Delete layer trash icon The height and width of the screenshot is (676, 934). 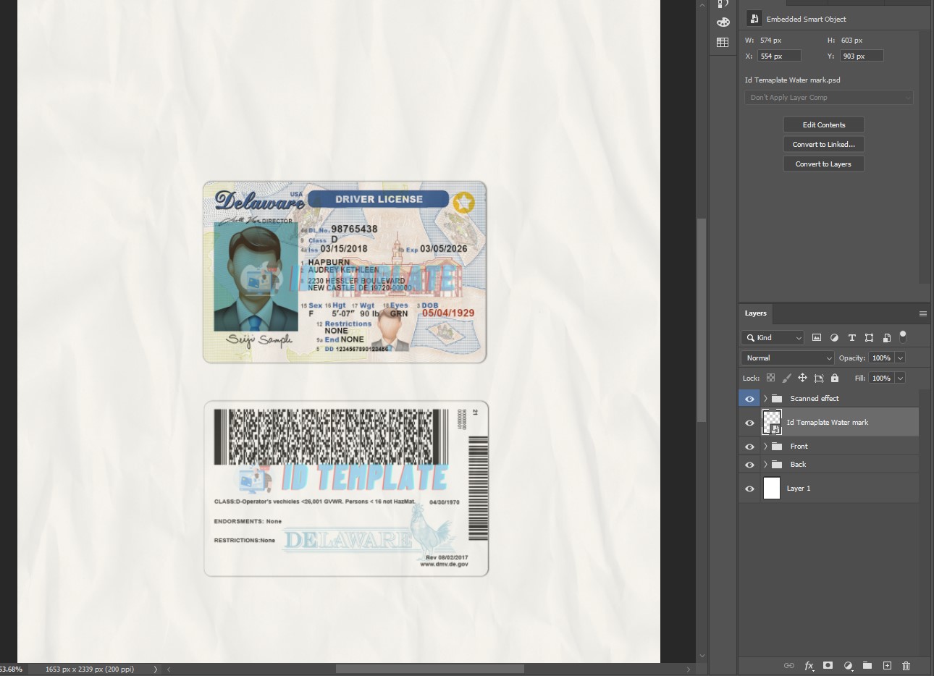[906, 666]
